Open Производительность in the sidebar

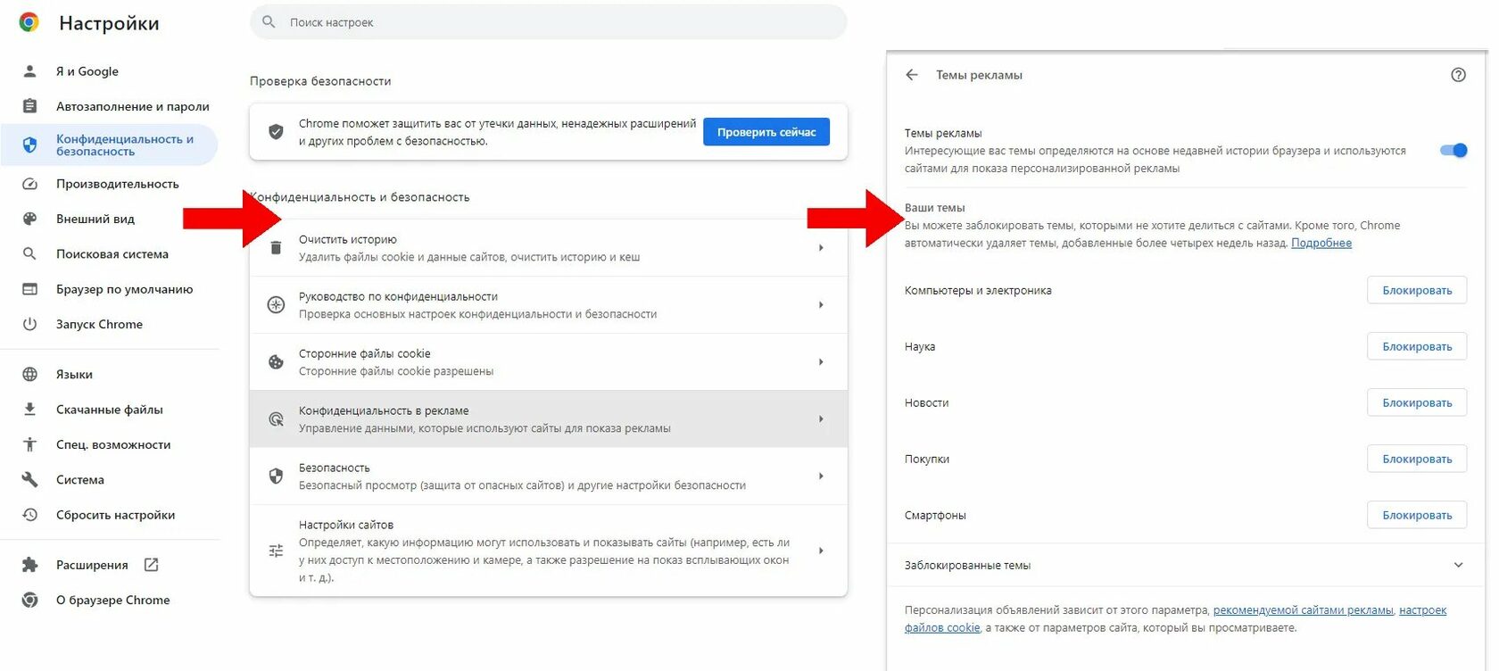[x=117, y=184]
